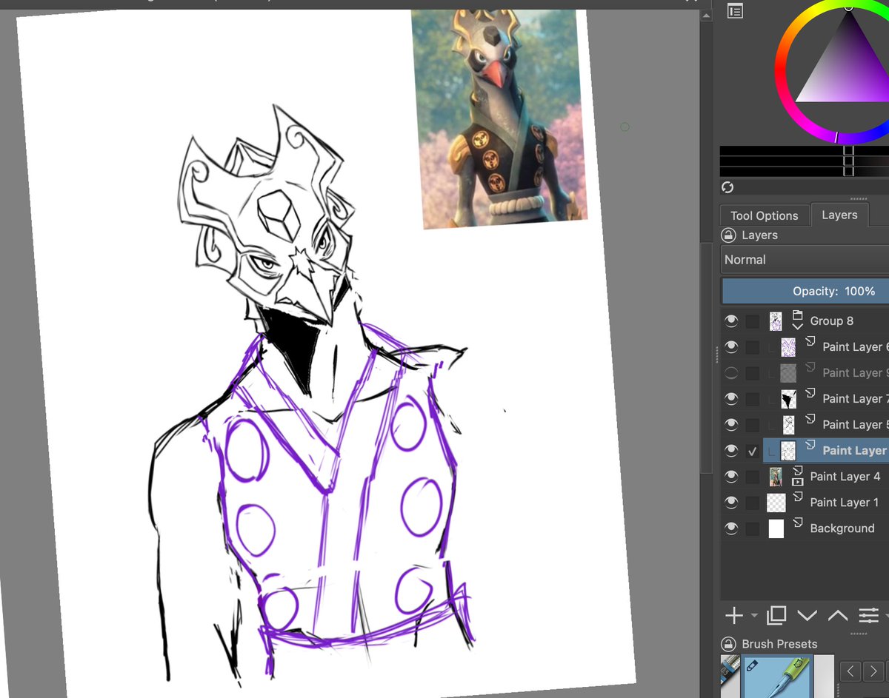Hide the Background layer
Image resolution: width=889 pixels, height=698 pixels.
(732, 528)
